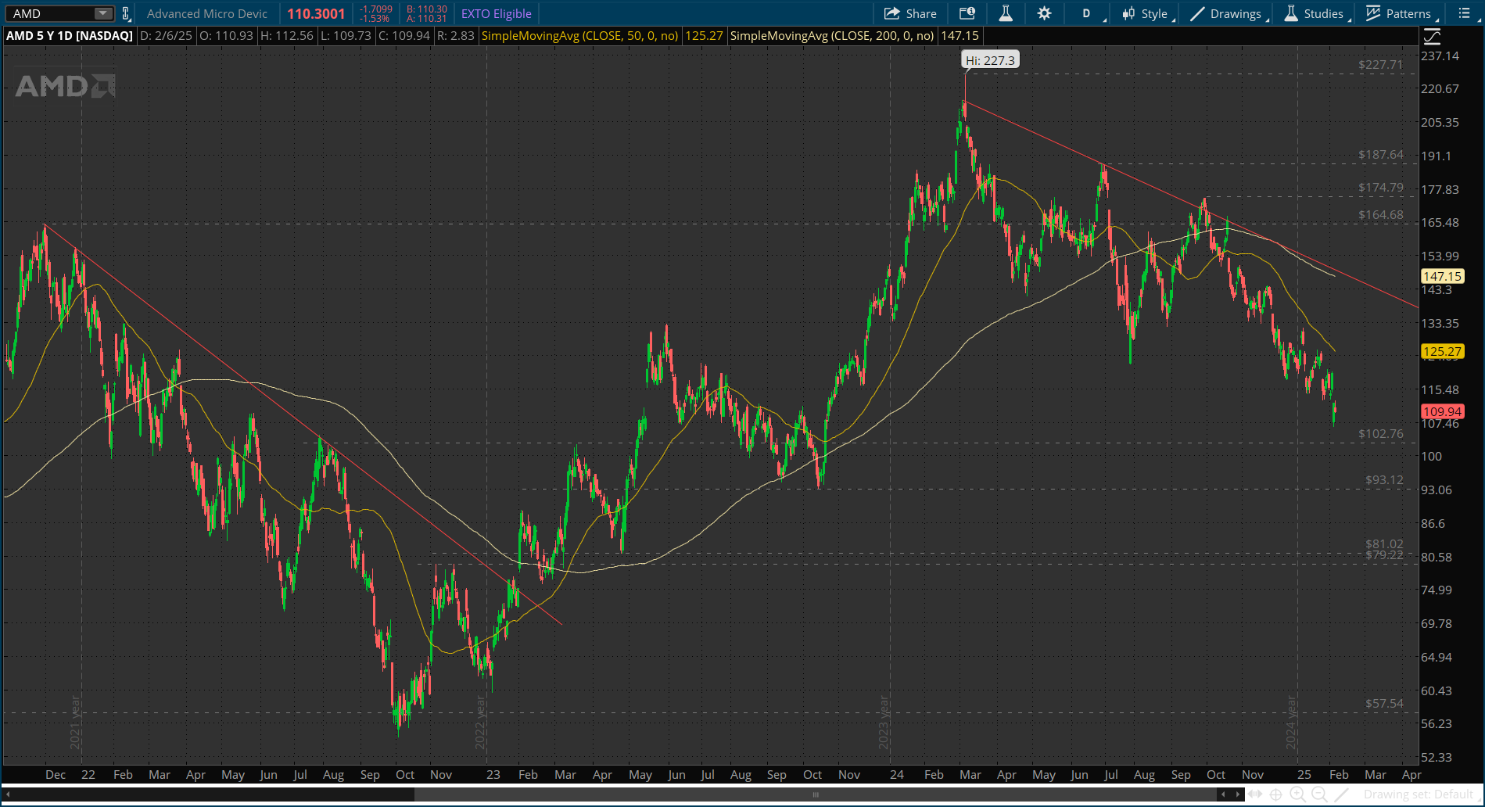Click the SimpleMovingAvg 200 study label
The height and width of the screenshot is (807, 1485).
coord(832,35)
